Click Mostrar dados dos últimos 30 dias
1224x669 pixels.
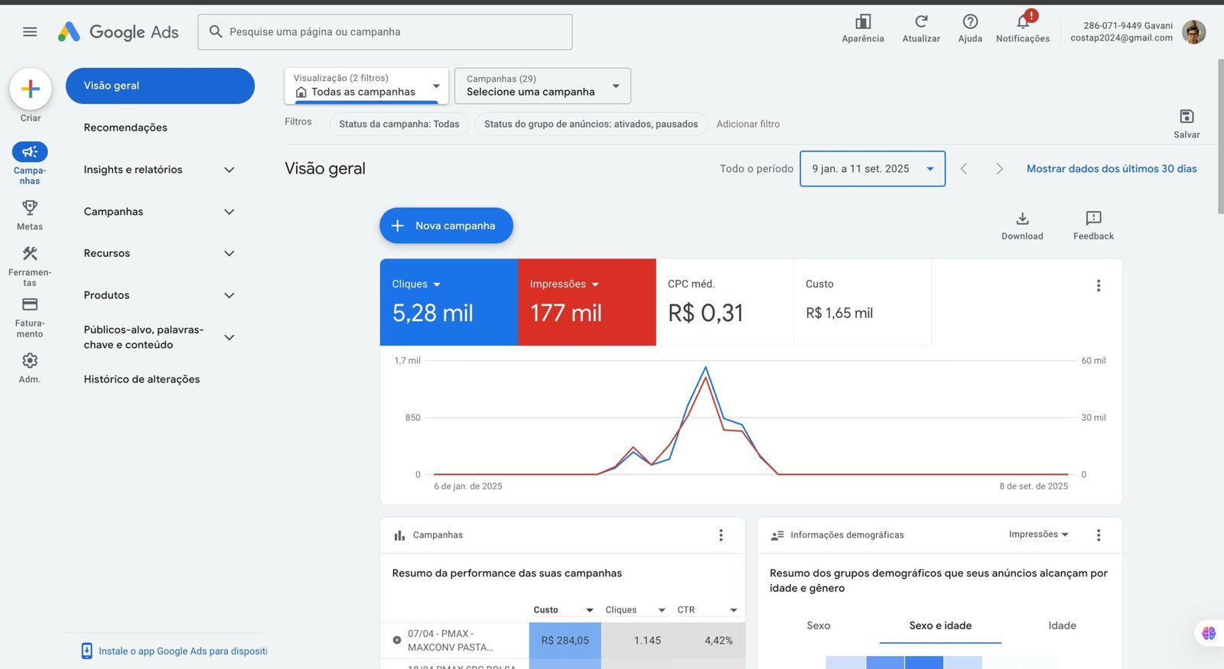1112,169
